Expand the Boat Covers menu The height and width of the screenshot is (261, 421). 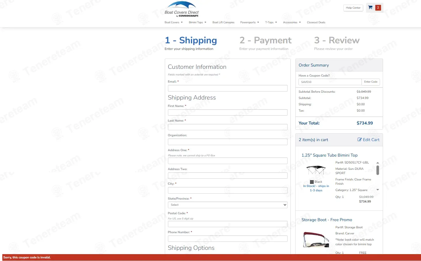[173, 22]
